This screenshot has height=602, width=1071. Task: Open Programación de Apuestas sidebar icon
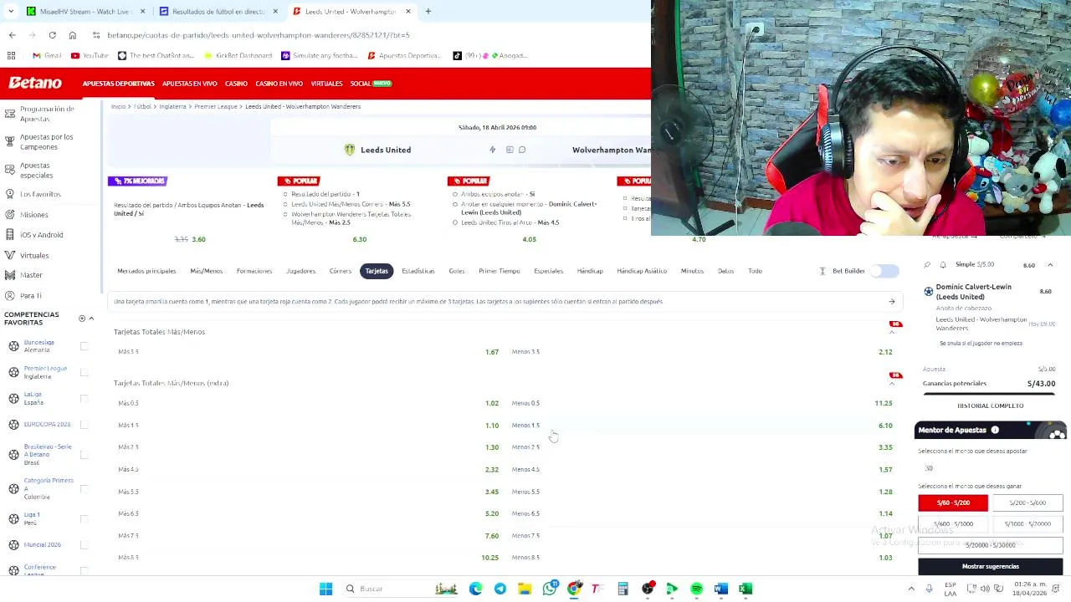pos(10,113)
